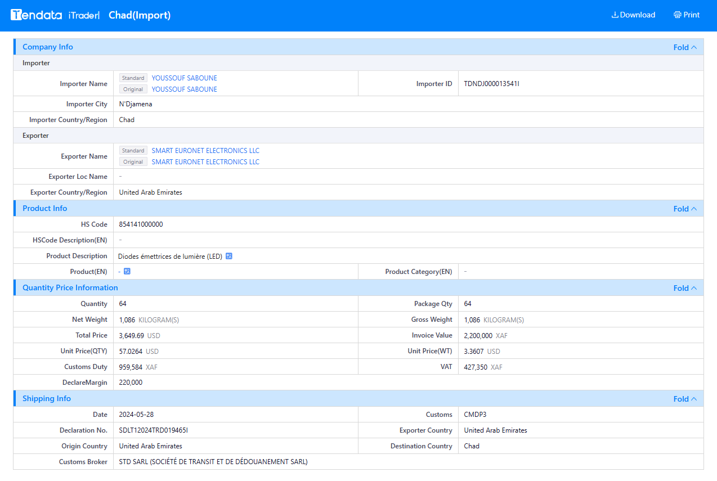Click the Tendata logo
The height and width of the screenshot is (481, 717).
(37, 15)
